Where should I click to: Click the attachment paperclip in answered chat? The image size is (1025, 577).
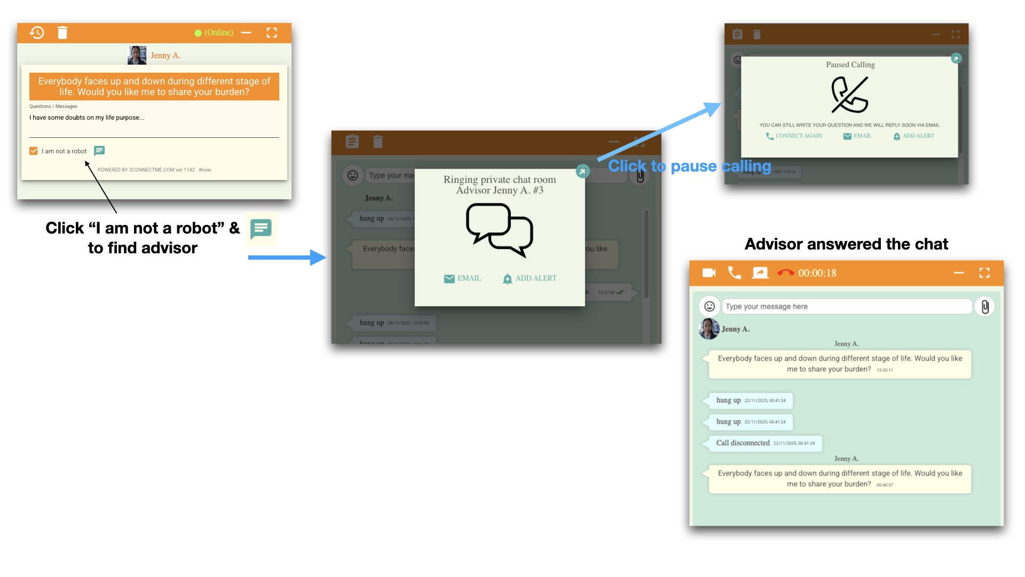click(x=985, y=307)
